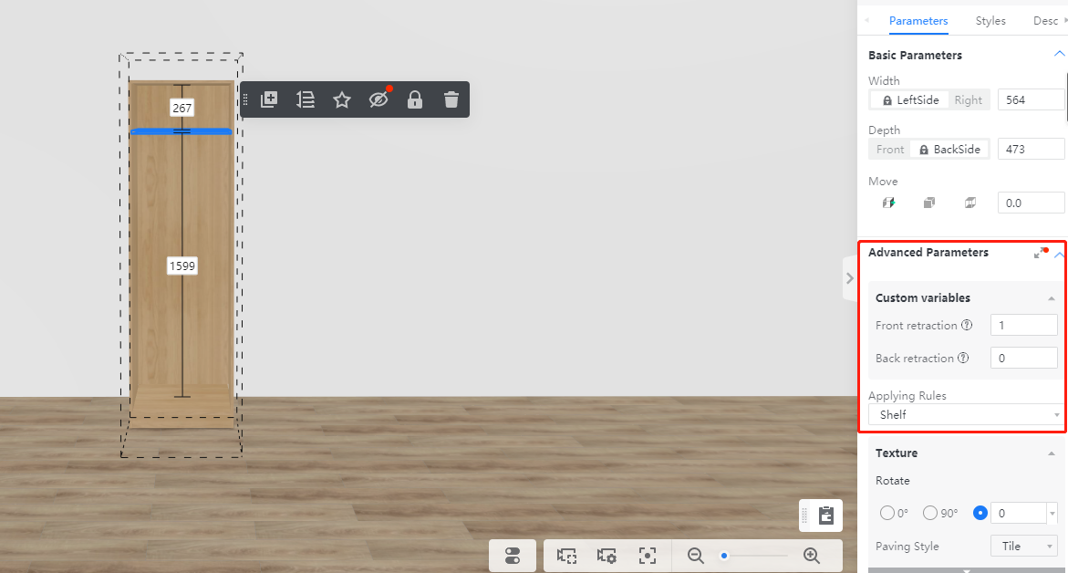Viewport: 1068px width, 573px height.
Task: Click the fit-to-screen focus icon
Action: (x=647, y=556)
